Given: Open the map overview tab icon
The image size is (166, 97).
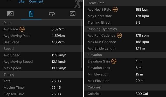Looking at the screenshot, I should click(10, 14).
